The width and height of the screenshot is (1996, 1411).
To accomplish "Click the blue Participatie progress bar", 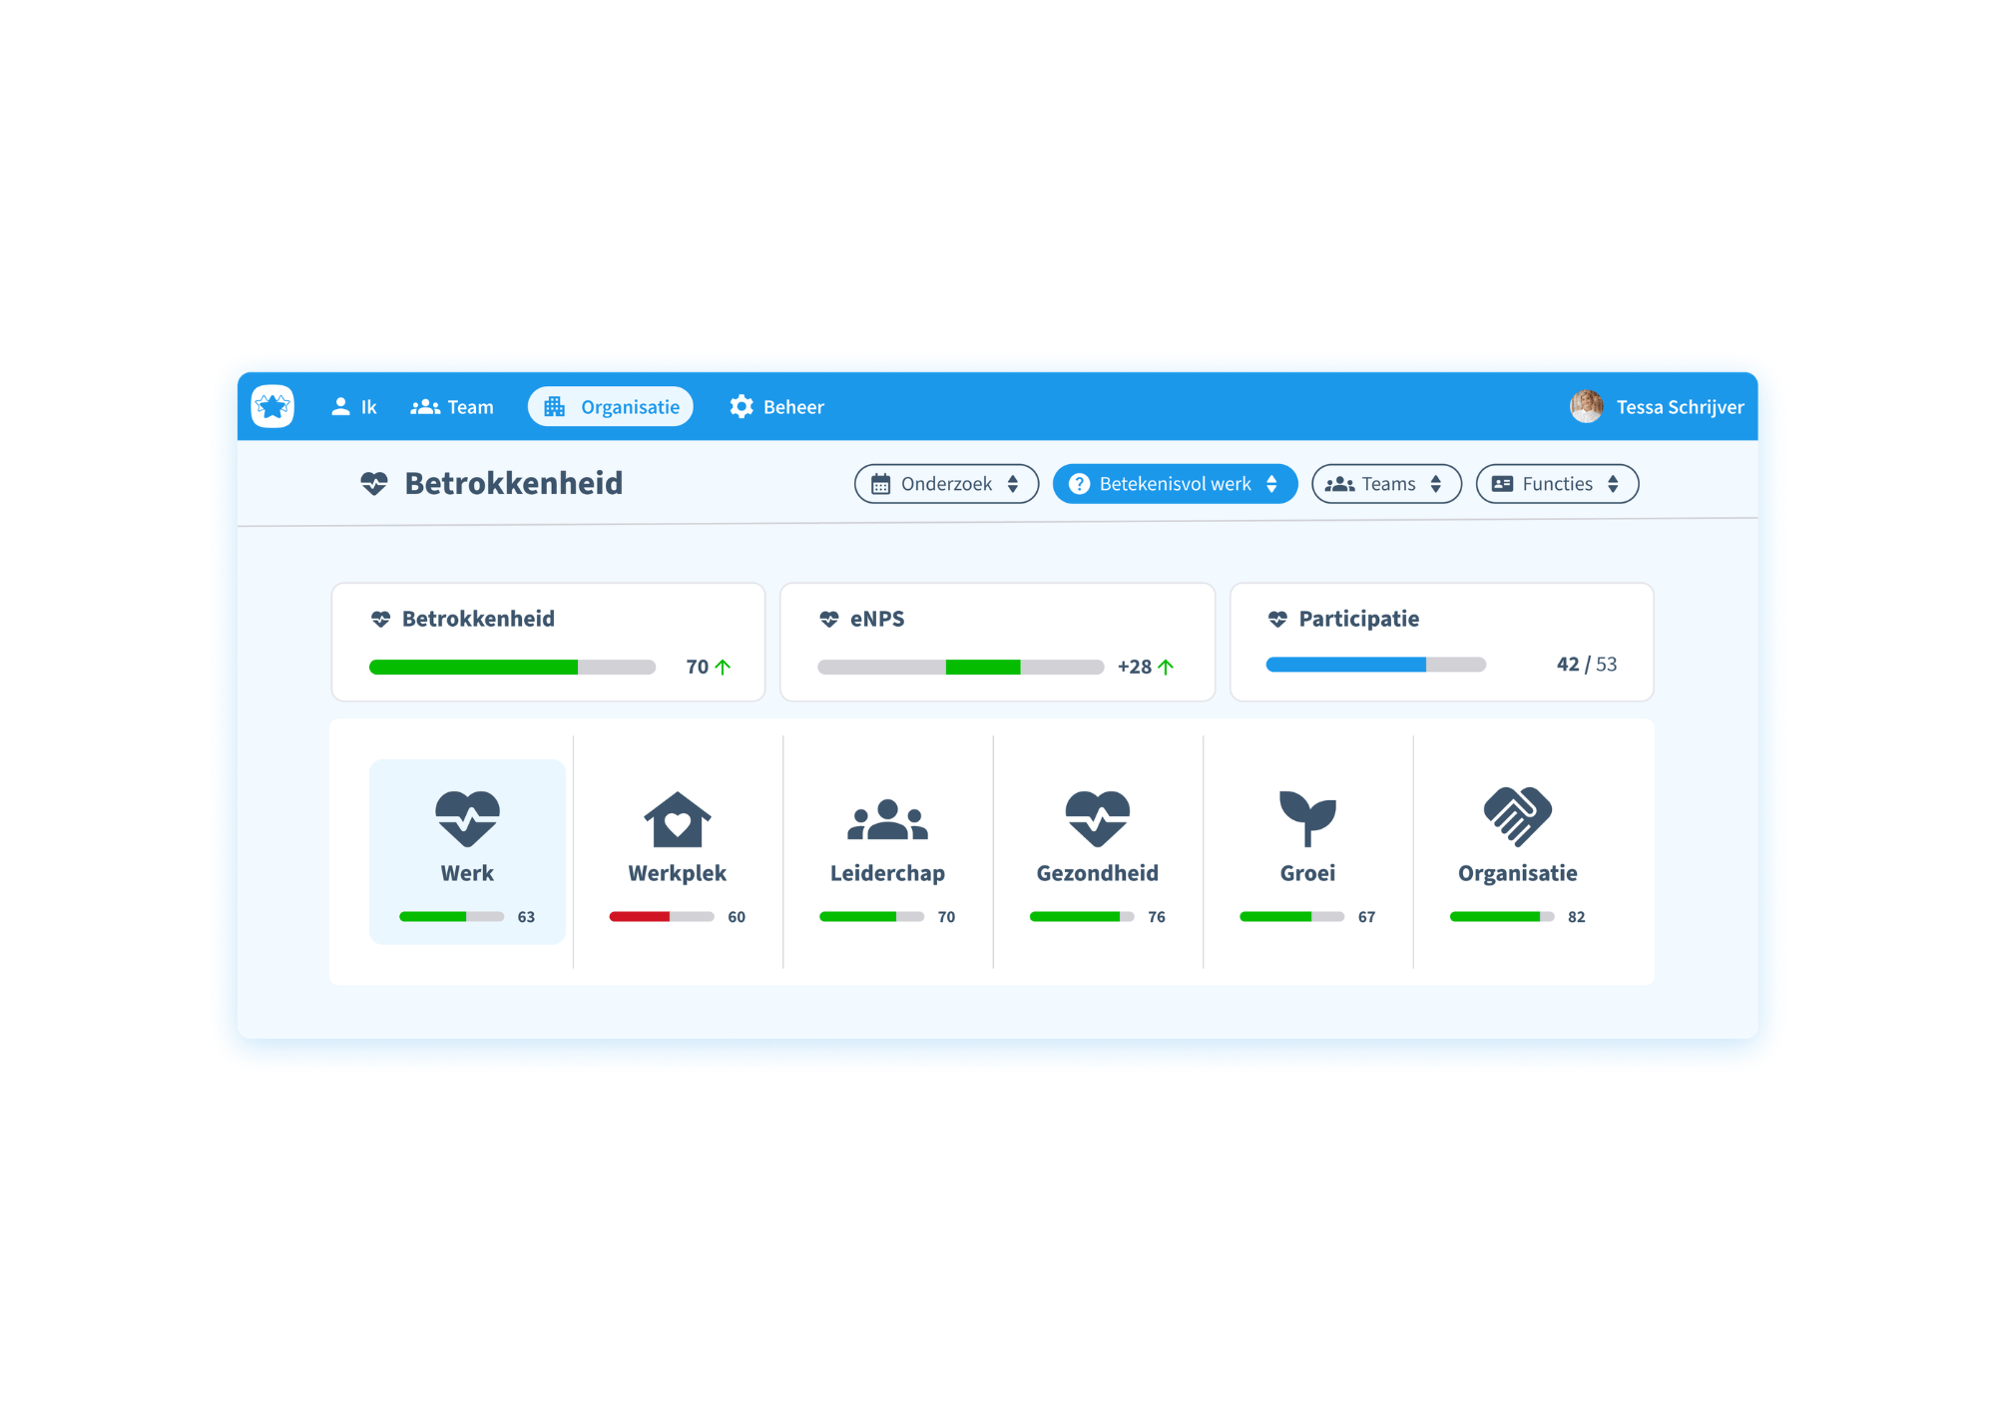I will pyautogui.click(x=1376, y=665).
